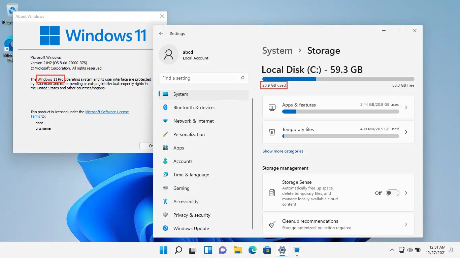Open Task View on the taskbar
The image size is (460, 258).
pyautogui.click(x=193, y=250)
